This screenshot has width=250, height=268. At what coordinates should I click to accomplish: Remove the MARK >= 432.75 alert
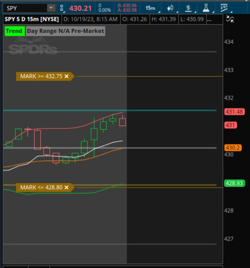[x=67, y=76]
